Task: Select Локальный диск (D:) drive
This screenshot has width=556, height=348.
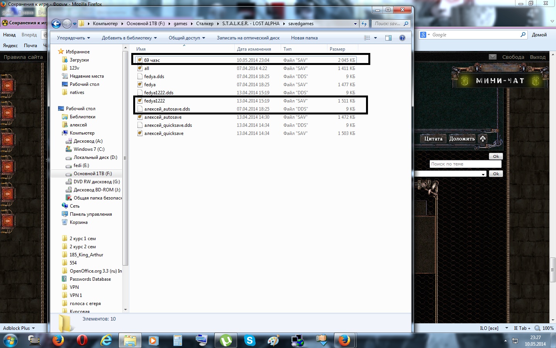Action: click(x=95, y=157)
